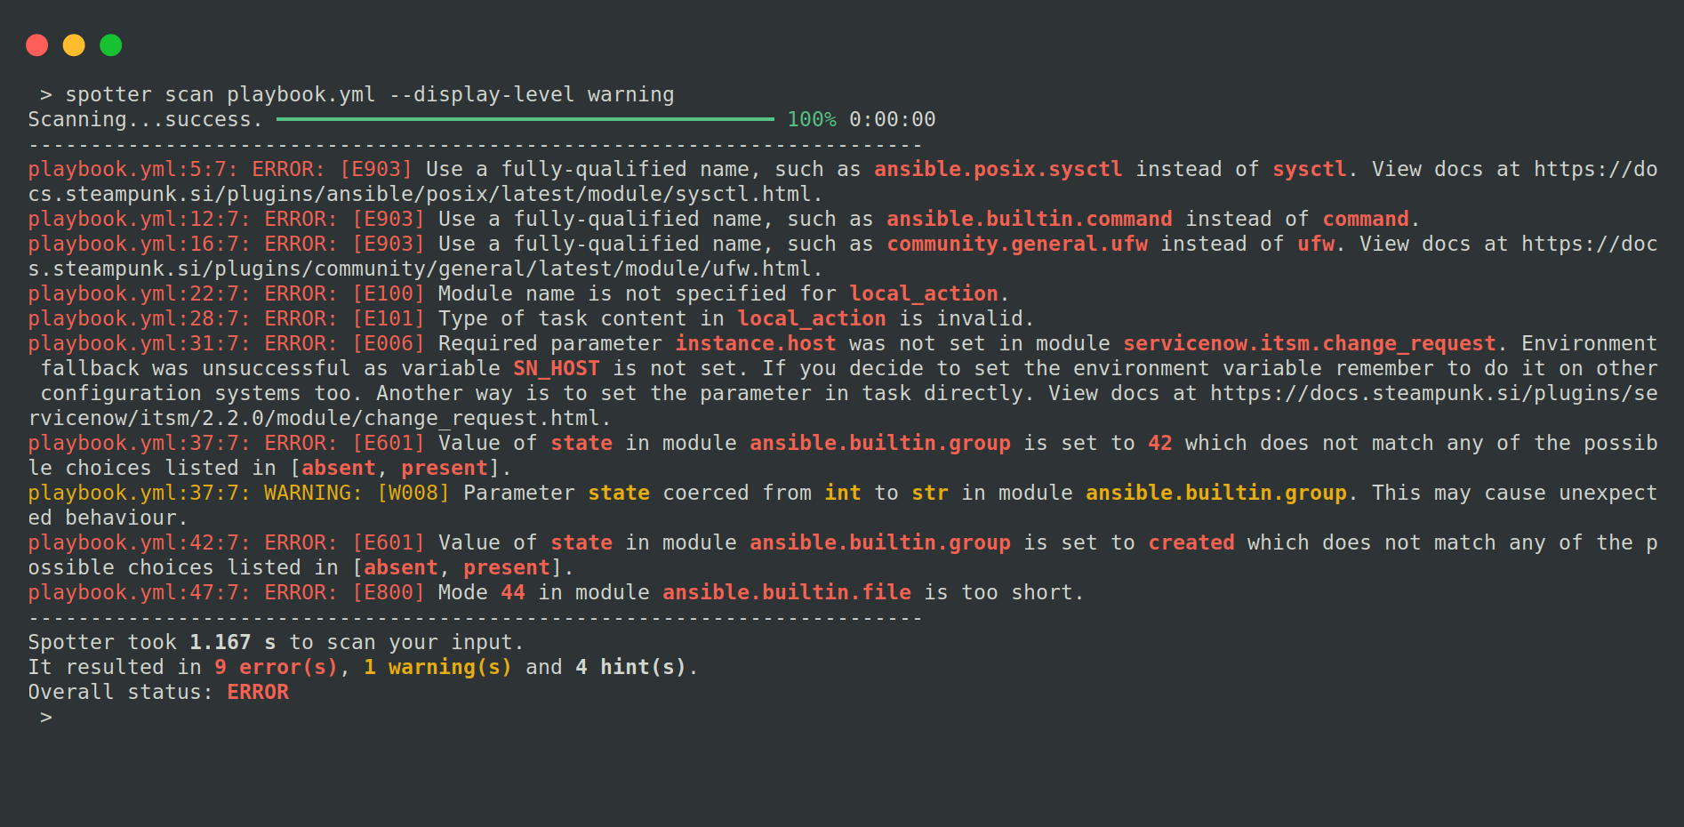Image resolution: width=1684 pixels, height=827 pixels.
Task: Click the ansible.posix.sysctl module name
Action: coord(998,169)
